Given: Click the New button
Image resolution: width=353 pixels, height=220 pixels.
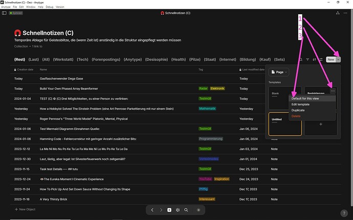Looking at the screenshot, I should coord(331,60).
